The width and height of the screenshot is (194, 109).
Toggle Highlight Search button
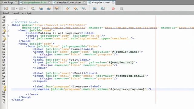point(57,8)
